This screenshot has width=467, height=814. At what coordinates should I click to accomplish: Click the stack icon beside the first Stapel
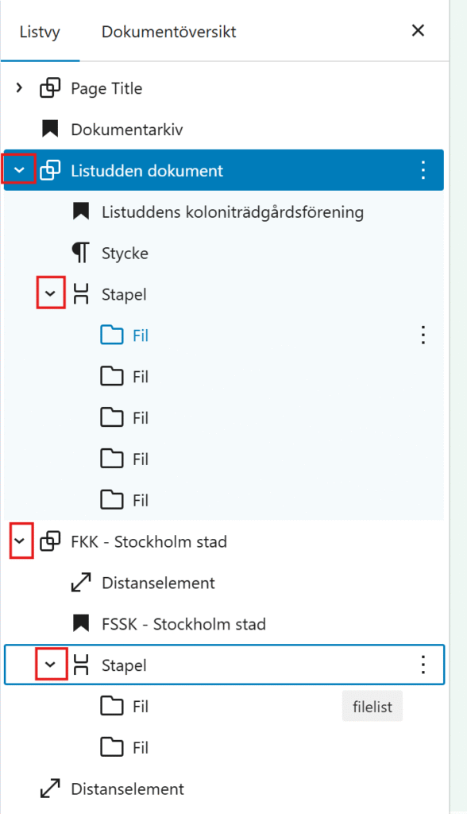(x=81, y=294)
